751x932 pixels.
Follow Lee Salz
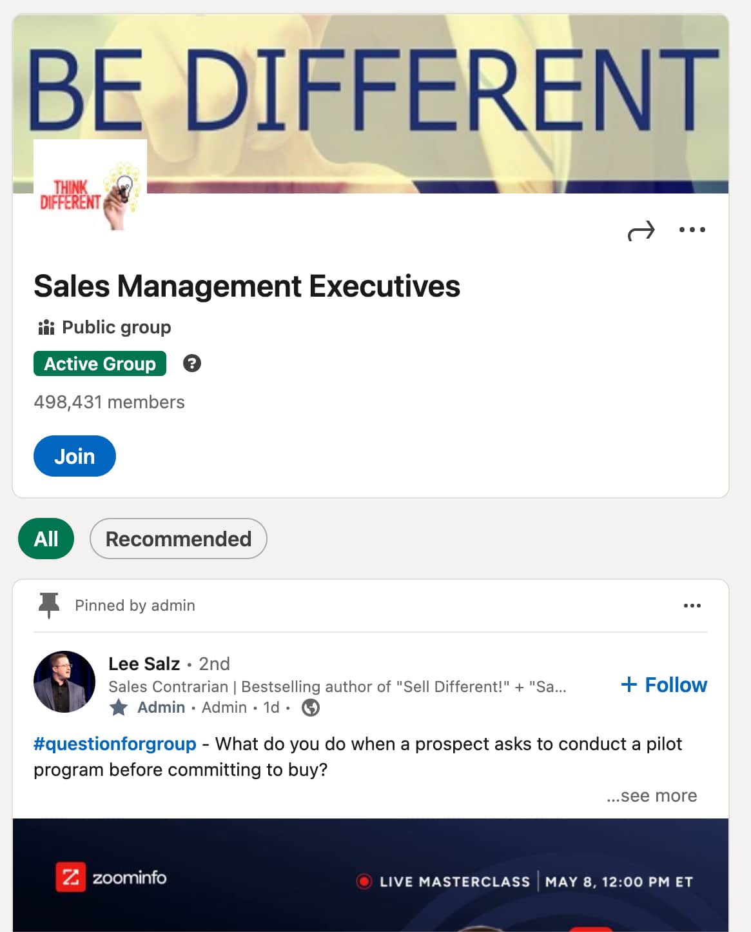point(664,684)
